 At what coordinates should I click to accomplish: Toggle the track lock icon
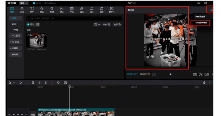pyautogui.click(x=14, y=114)
